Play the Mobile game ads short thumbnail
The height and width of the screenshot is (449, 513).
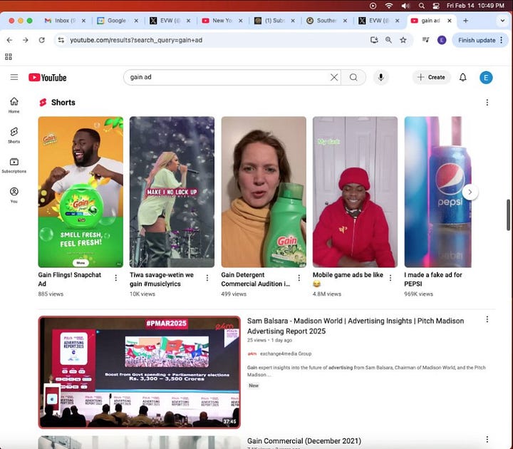[356, 192]
